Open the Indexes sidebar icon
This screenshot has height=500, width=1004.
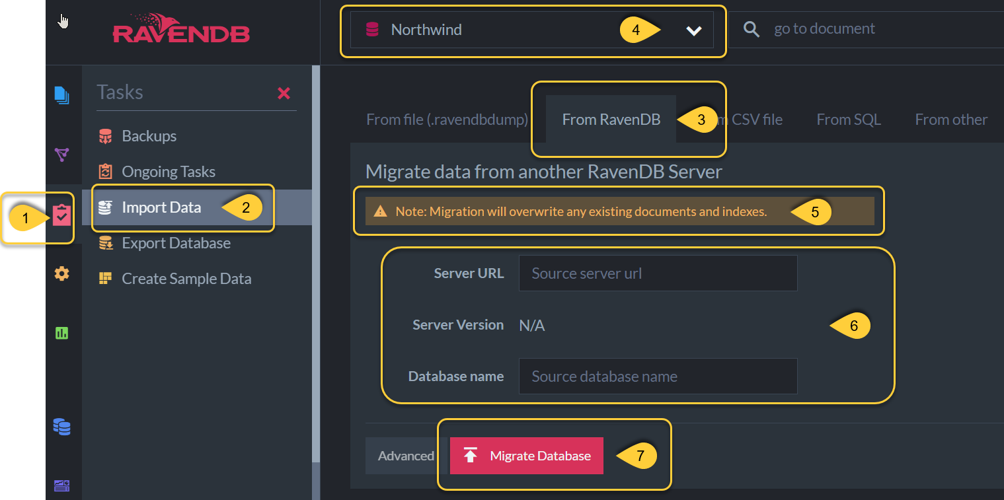click(x=61, y=155)
